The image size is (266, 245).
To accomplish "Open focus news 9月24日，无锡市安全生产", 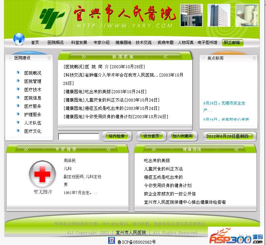I will pyautogui.click(x=224, y=107).
